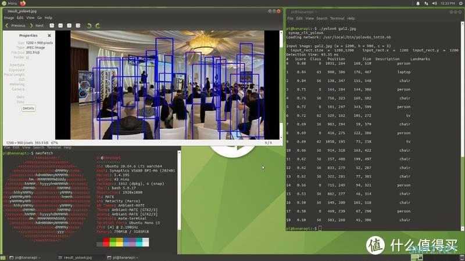Click 'Ubuntu 20.04.6 LTS aarch64' text
This screenshot has height=261, width=465.
coord(134,166)
